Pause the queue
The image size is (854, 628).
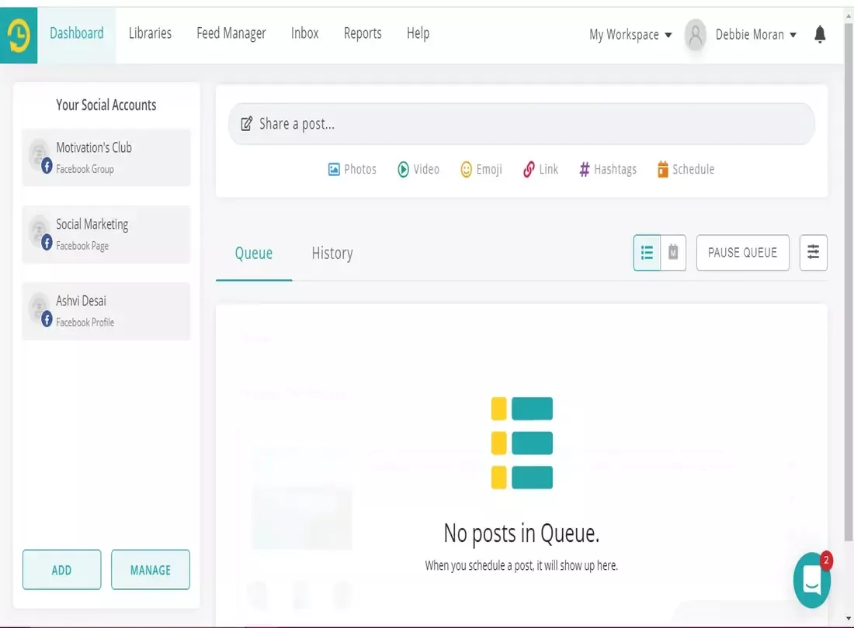(742, 253)
